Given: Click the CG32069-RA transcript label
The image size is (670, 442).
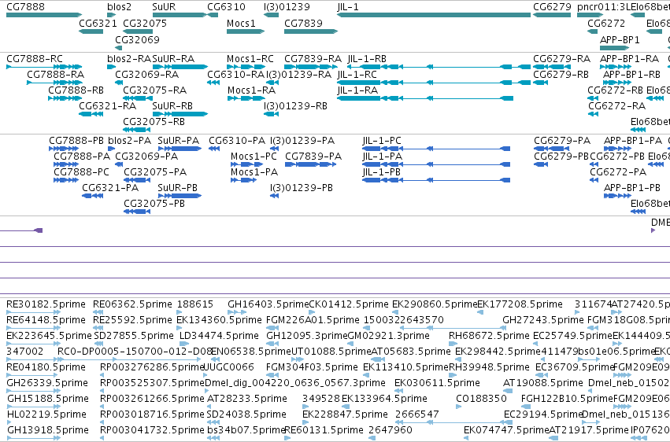Looking at the screenshot, I should tap(147, 74).
